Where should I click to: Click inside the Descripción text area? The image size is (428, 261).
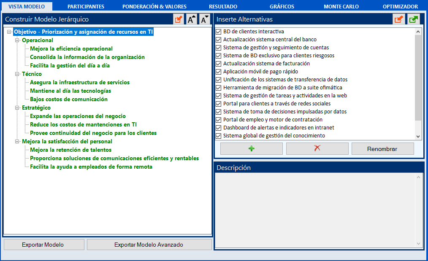(316, 210)
